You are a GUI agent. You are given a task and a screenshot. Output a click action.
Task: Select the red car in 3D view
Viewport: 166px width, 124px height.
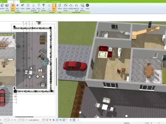coord(75,66)
